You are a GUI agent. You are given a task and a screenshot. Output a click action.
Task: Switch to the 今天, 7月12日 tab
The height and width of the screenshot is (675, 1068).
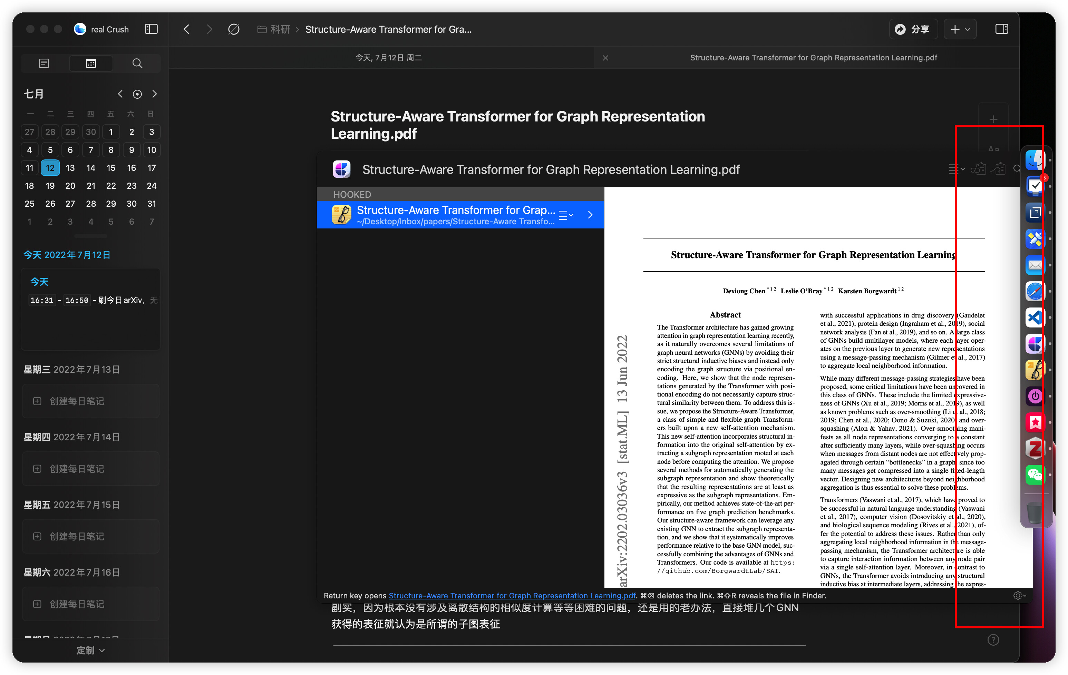click(388, 58)
